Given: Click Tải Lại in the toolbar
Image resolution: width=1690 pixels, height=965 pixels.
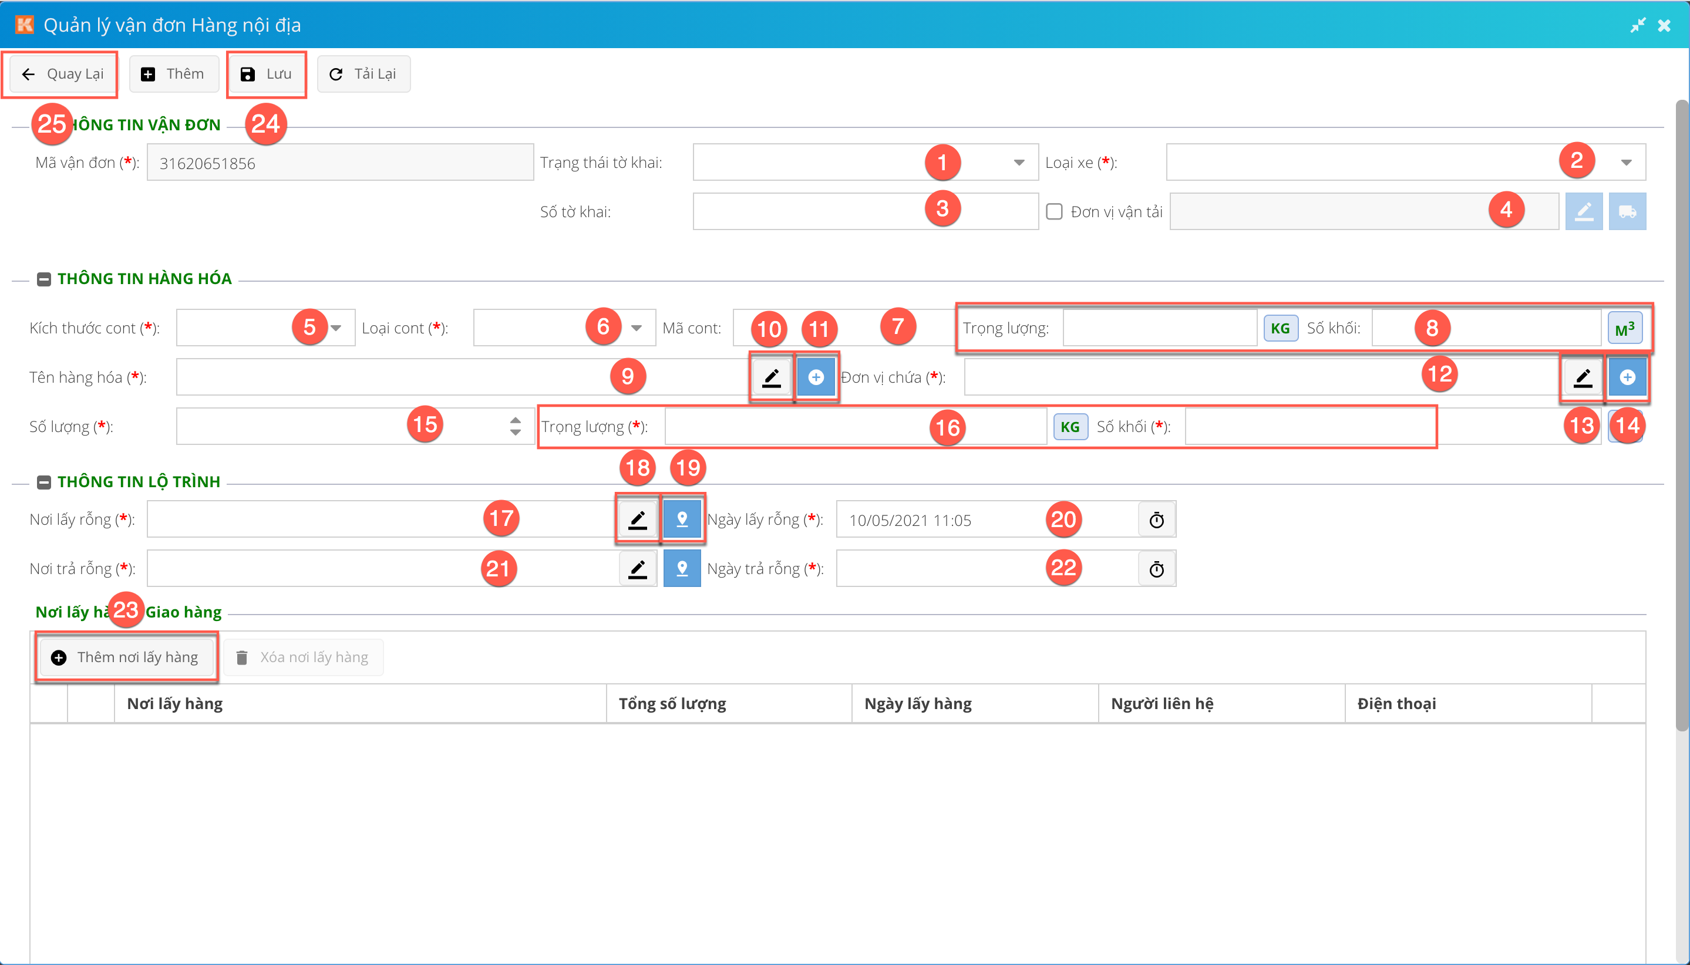Looking at the screenshot, I should (x=363, y=73).
